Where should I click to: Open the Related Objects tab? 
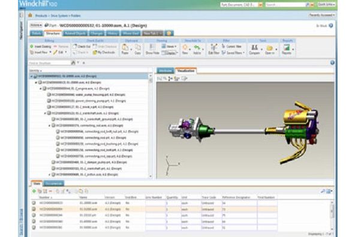75,33
